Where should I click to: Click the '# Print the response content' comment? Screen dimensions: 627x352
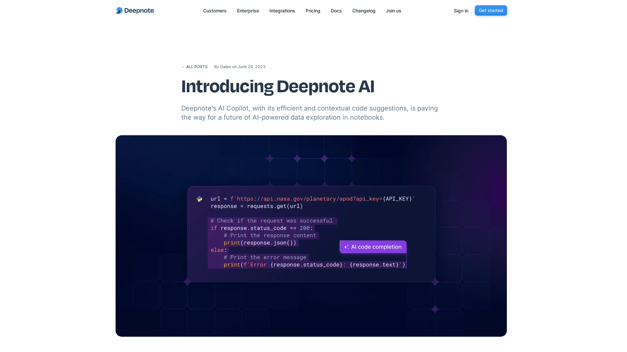point(270,235)
